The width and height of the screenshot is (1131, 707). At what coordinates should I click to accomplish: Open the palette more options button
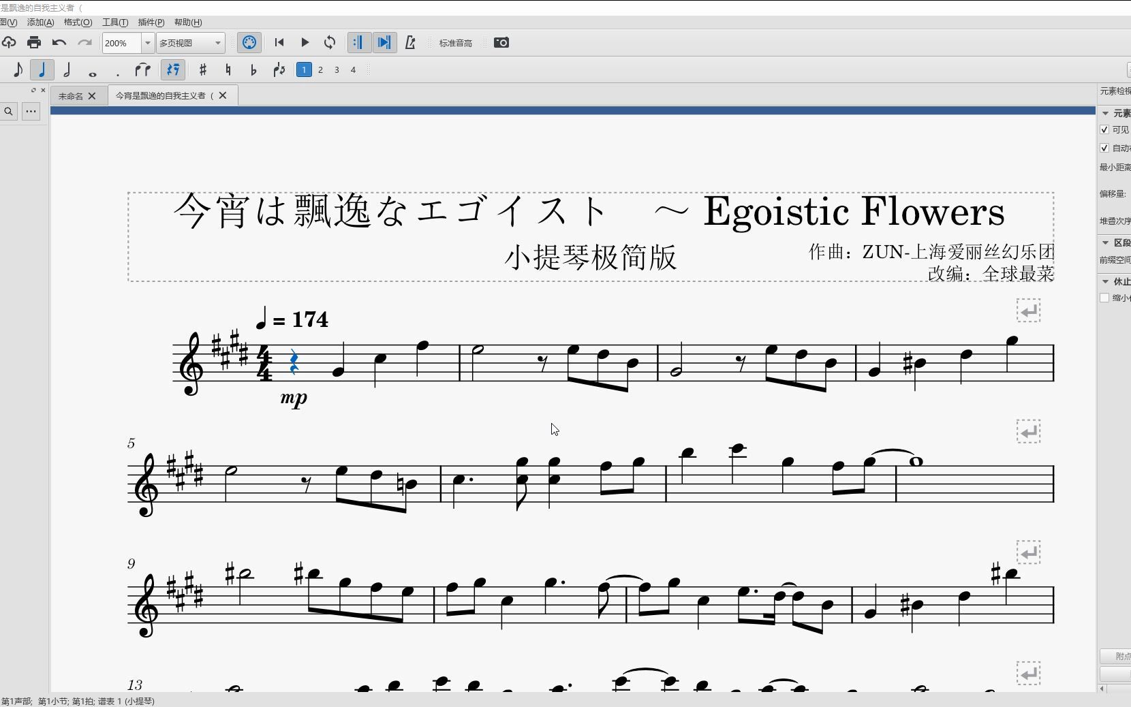pos(31,112)
